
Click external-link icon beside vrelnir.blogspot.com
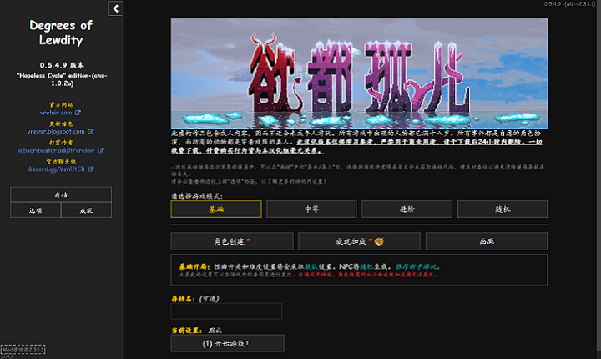coord(90,131)
